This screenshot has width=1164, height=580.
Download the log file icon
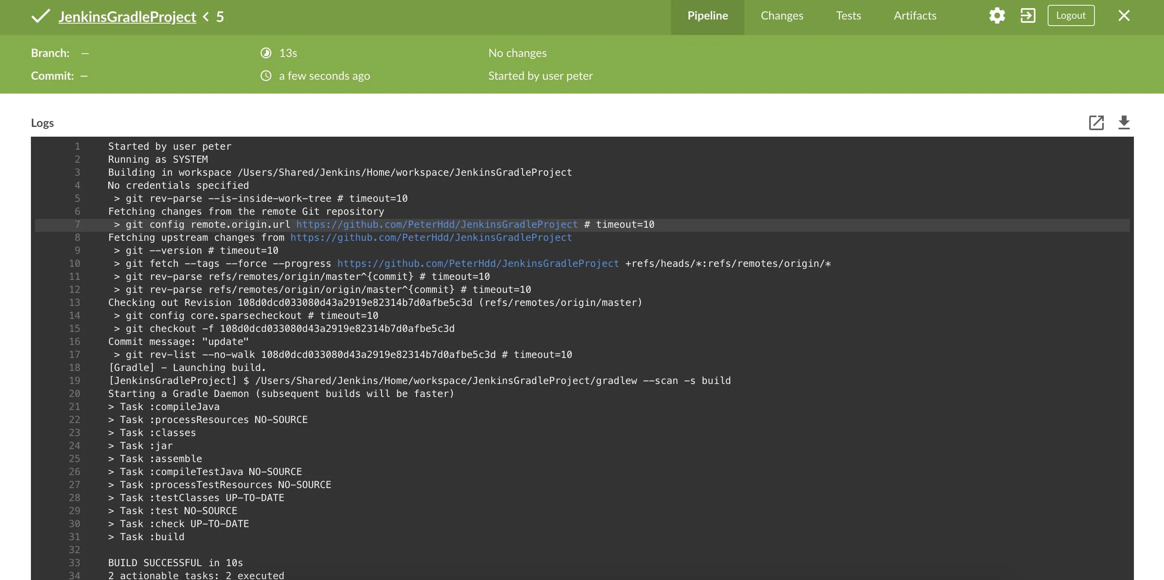1124,122
